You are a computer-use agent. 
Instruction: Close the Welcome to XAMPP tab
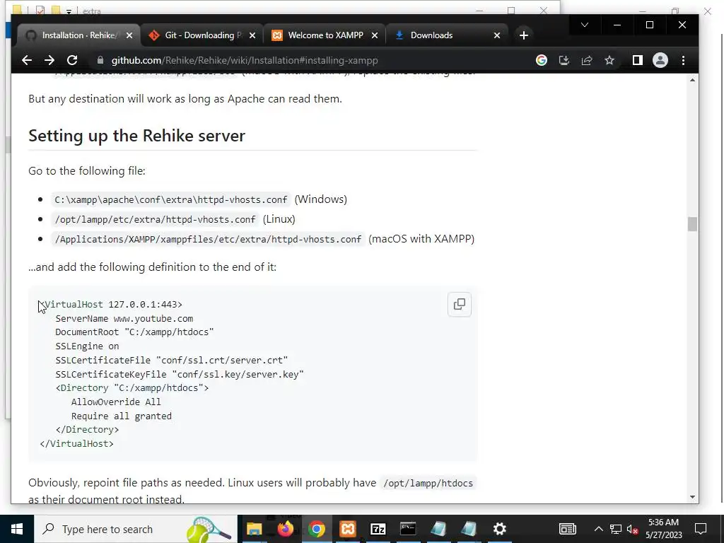[x=375, y=35]
